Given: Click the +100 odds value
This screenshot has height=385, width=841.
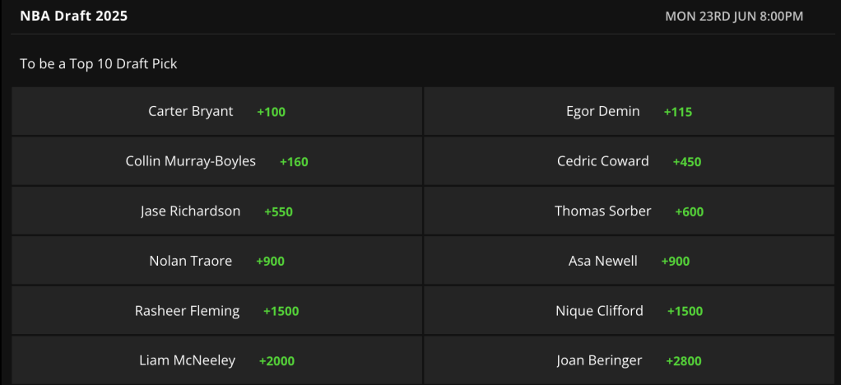Looking at the screenshot, I should coord(272,112).
